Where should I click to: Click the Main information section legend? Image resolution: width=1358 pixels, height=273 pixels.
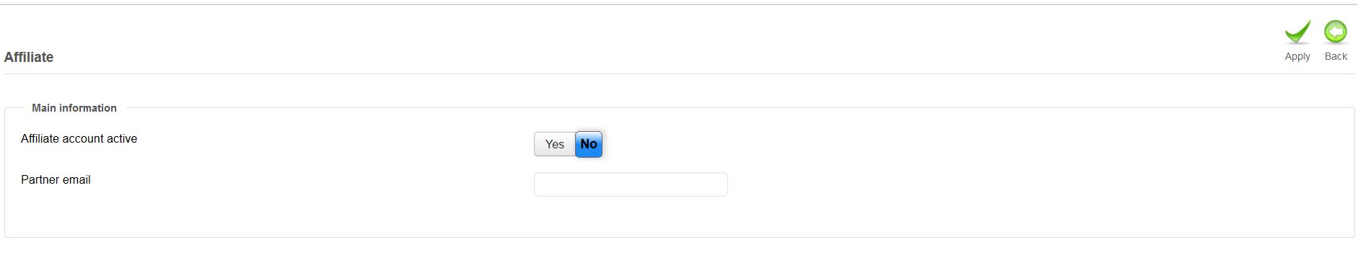(x=74, y=108)
